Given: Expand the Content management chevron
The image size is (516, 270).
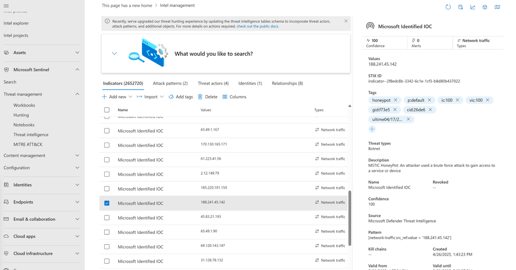Looking at the screenshot, I should point(77,156).
